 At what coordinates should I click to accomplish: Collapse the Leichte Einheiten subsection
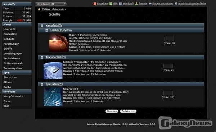pyautogui.click(x=47, y=30)
